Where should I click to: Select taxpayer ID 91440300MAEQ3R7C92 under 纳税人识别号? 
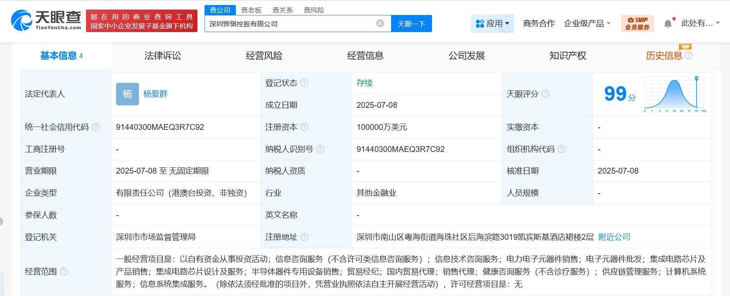point(400,149)
